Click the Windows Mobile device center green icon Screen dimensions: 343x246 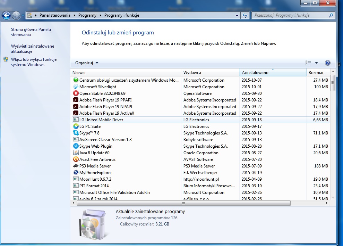pyautogui.click(x=76, y=80)
